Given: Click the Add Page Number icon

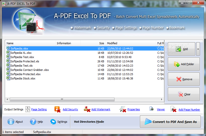Looking at the screenshot, I should [173, 109].
